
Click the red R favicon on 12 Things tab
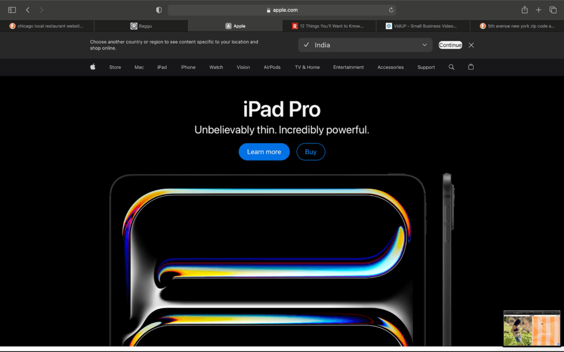click(x=295, y=26)
